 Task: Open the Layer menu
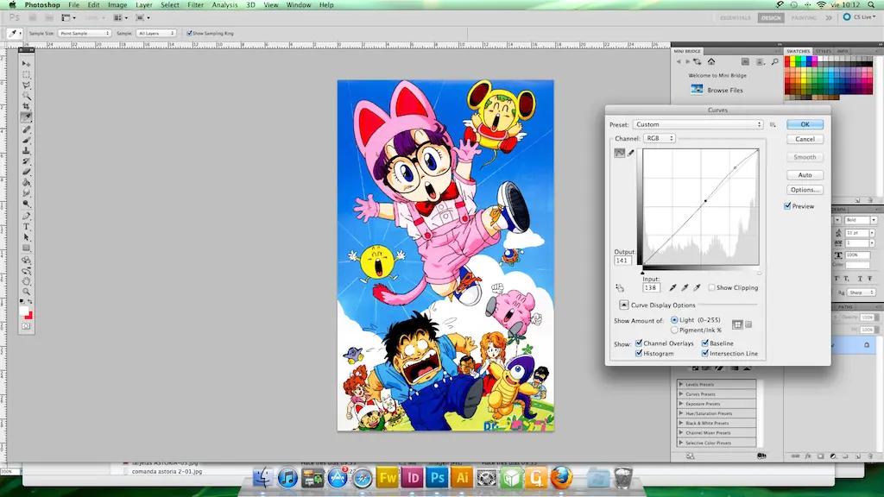click(x=144, y=5)
